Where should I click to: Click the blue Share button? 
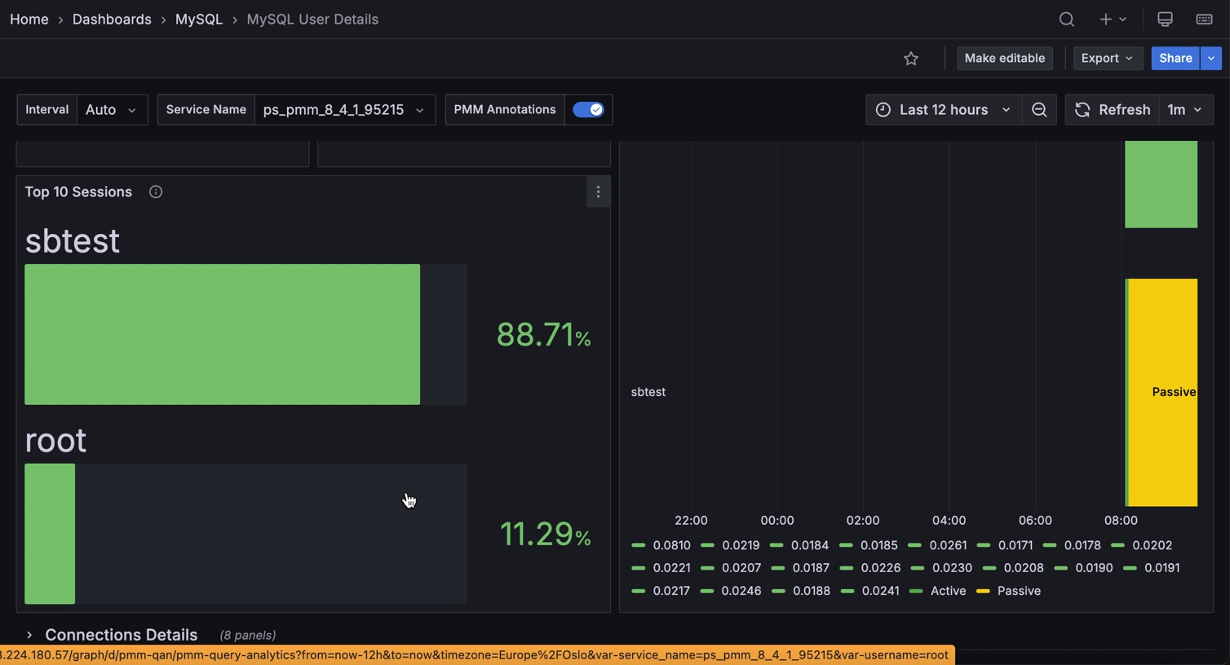[x=1175, y=59]
